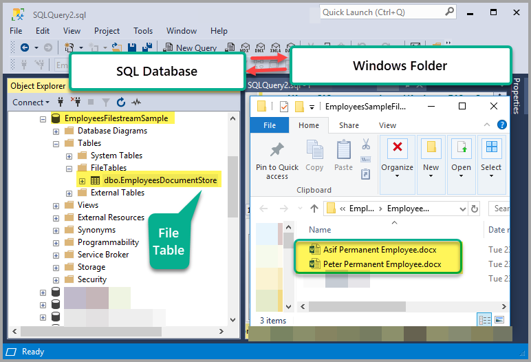Screen dimensions: 531x362
Task: Expand the Programmability node
Action: click(x=56, y=243)
